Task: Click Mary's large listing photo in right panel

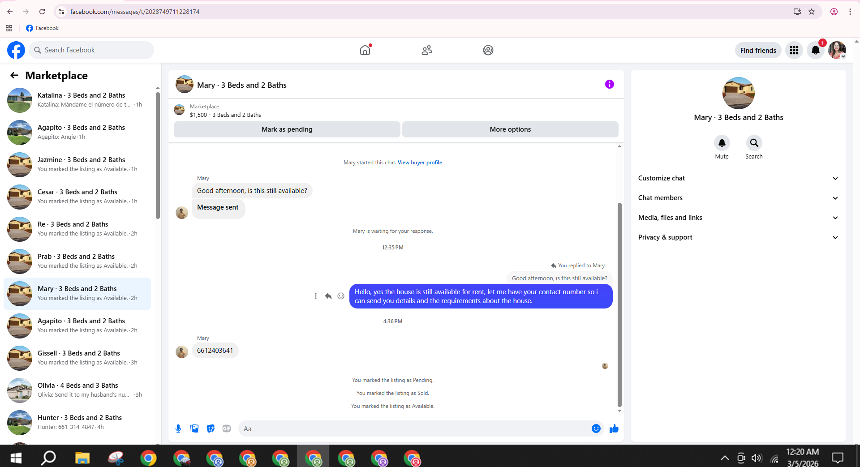Action: click(739, 93)
